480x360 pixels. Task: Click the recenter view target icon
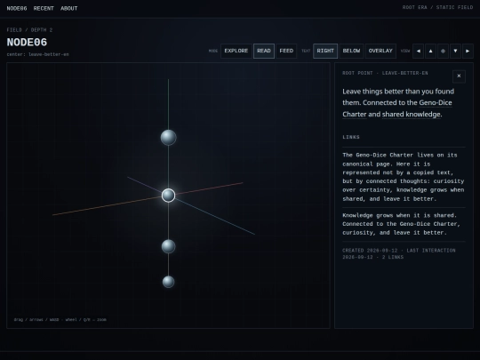point(443,52)
